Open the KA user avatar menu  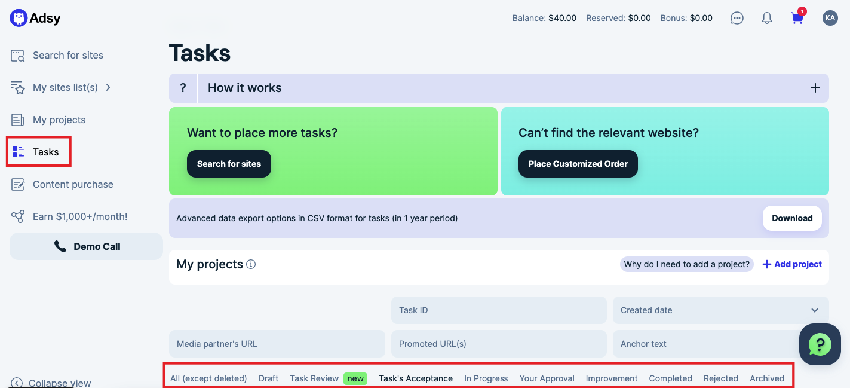click(x=830, y=18)
